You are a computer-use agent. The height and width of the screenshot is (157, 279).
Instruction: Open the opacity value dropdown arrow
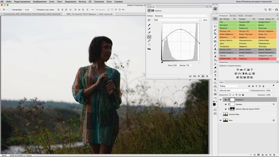(x=273, y=91)
